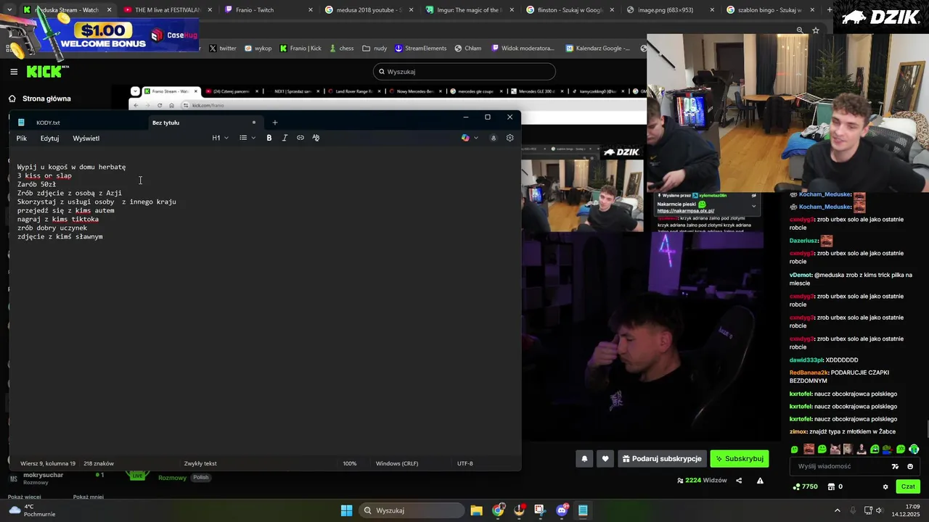Open the wykop bookmark
The height and width of the screenshot is (522, 929).
(x=258, y=49)
